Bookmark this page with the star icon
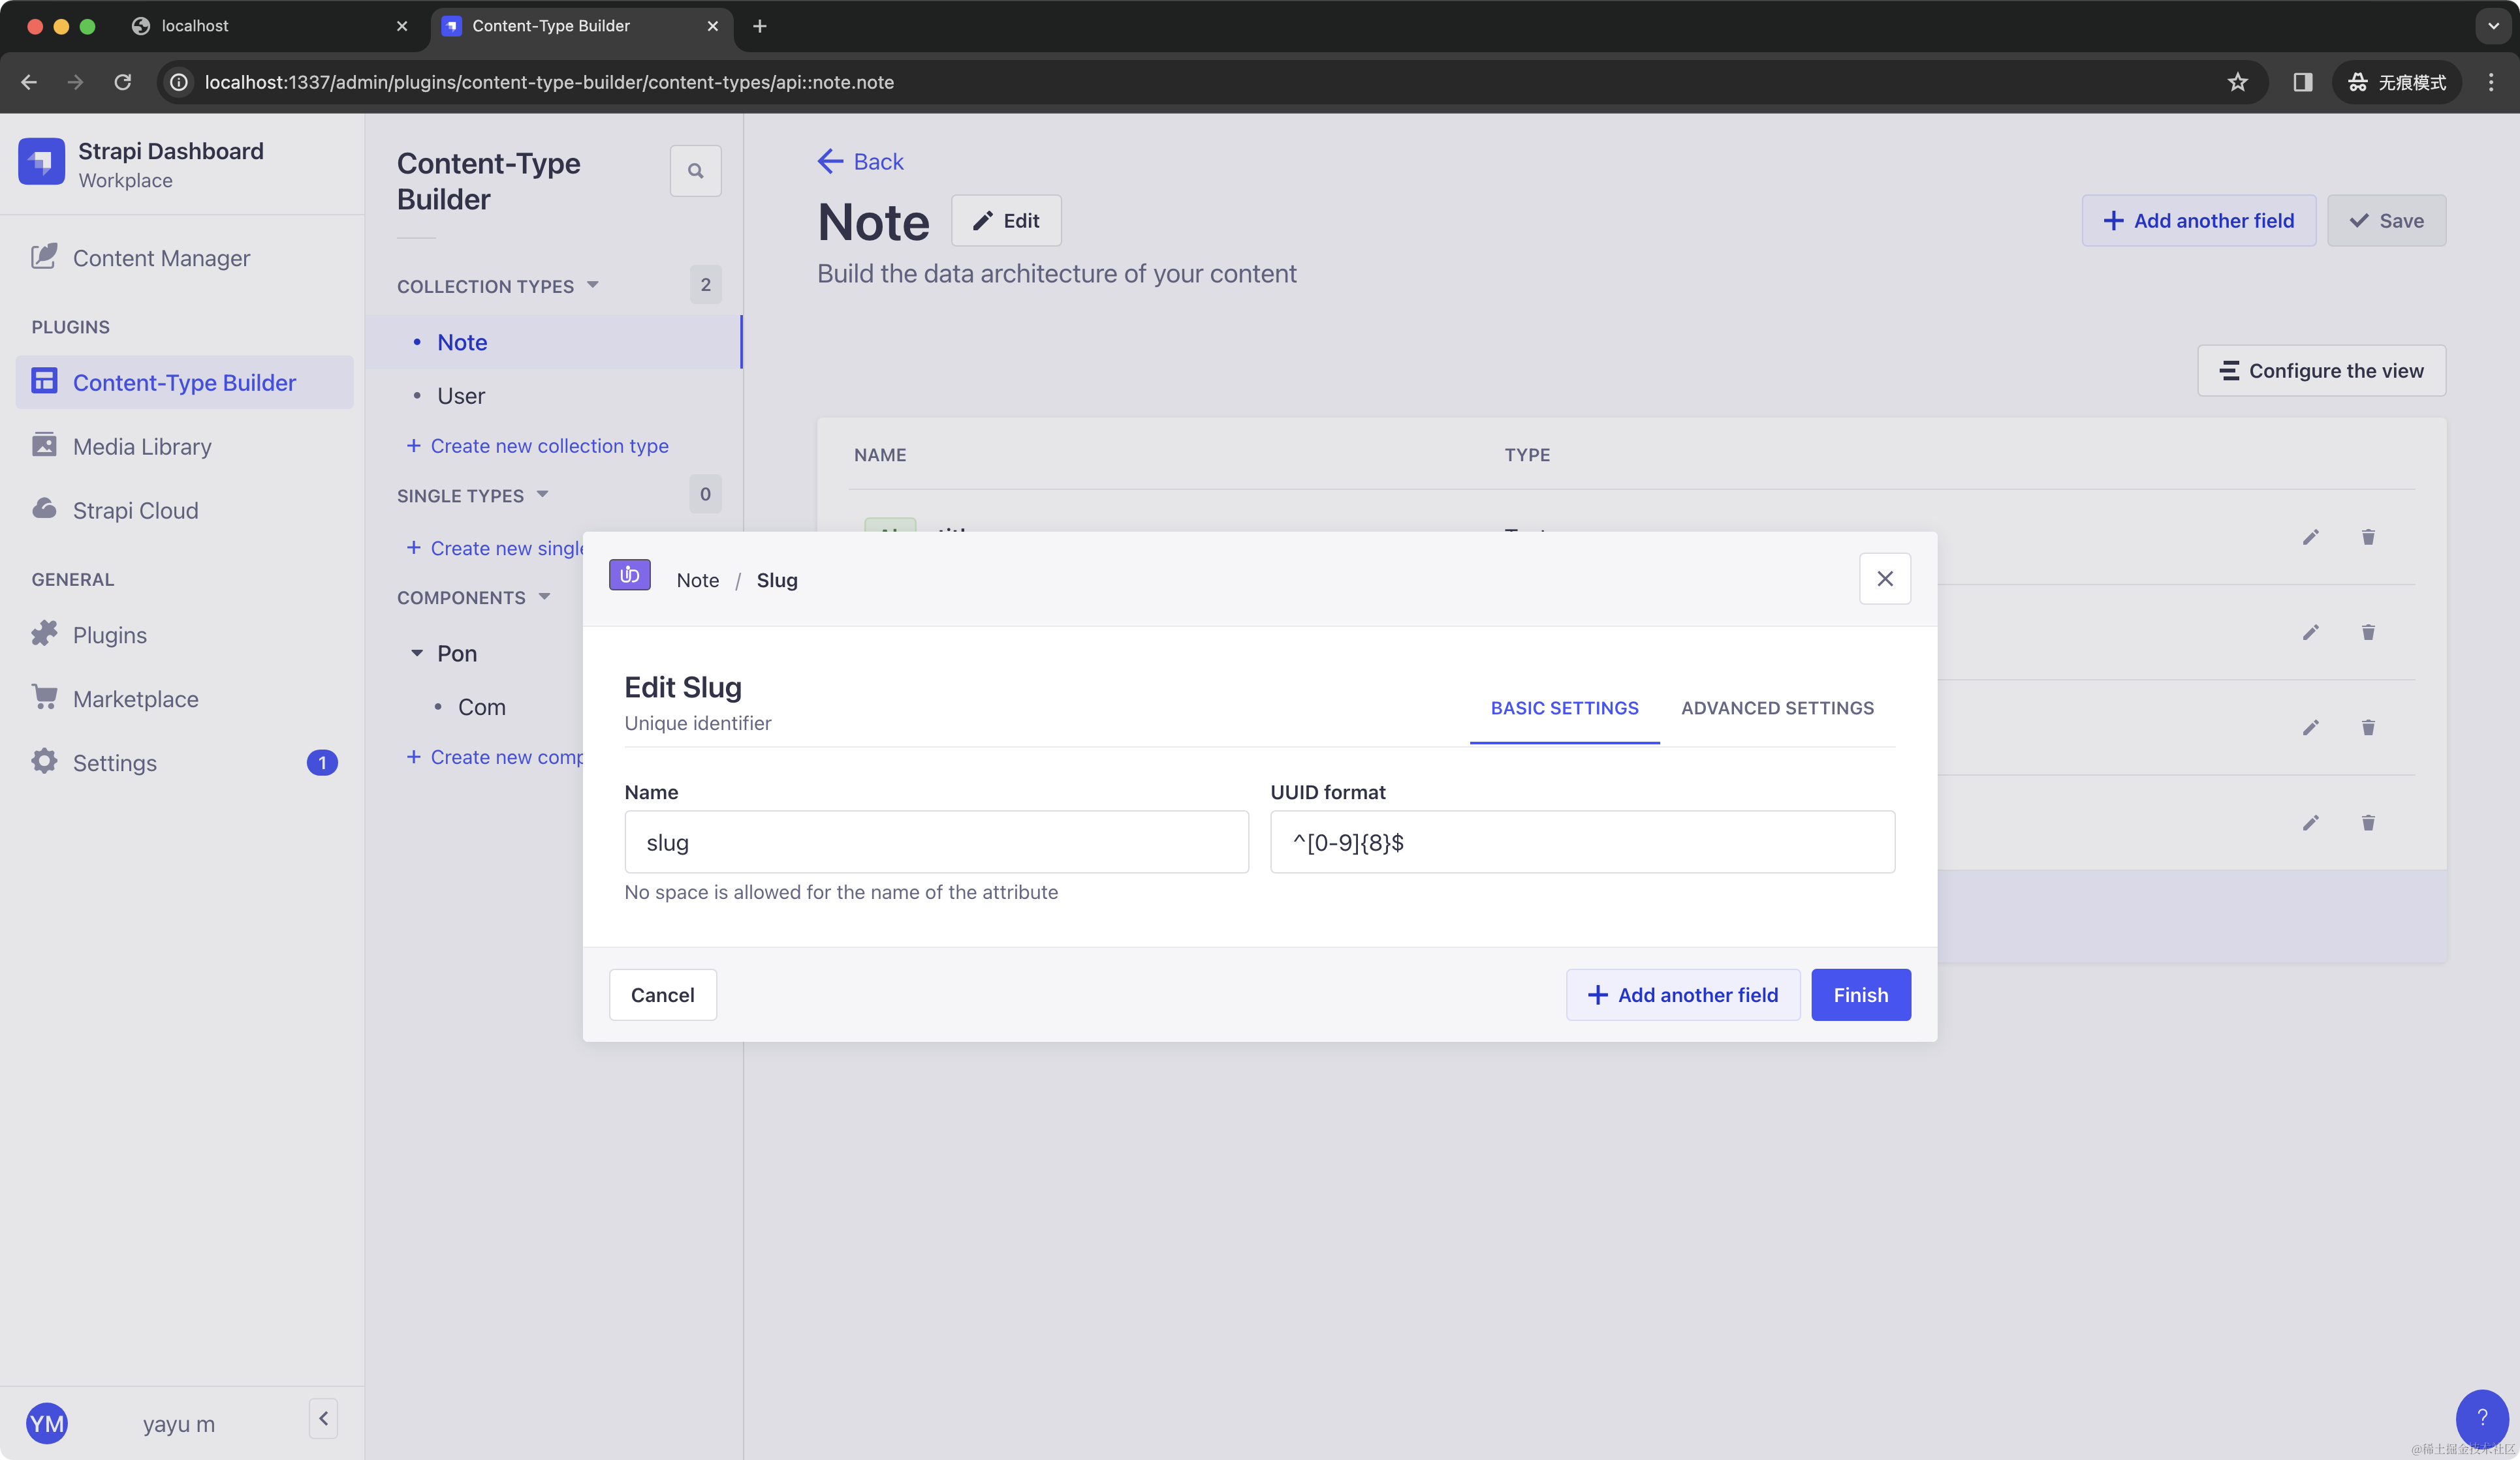 (x=2237, y=82)
